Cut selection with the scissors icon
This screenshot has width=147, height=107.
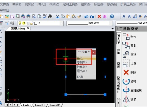57,16
